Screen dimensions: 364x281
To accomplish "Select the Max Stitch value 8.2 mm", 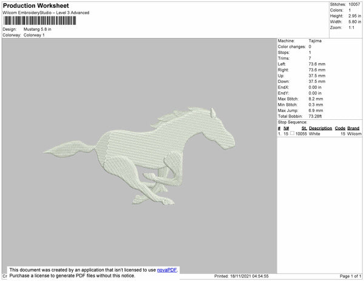I will [315, 99].
